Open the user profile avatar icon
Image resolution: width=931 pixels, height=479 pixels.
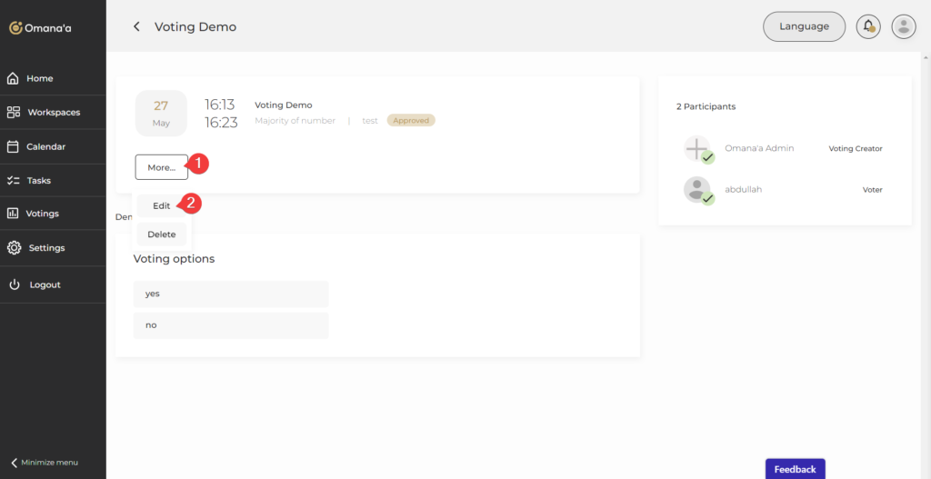tap(903, 26)
